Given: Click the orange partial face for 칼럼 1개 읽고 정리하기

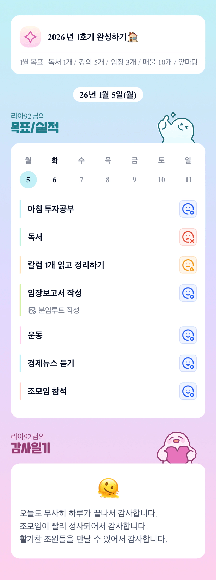Looking at the screenshot, I should [x=188, y=265].
